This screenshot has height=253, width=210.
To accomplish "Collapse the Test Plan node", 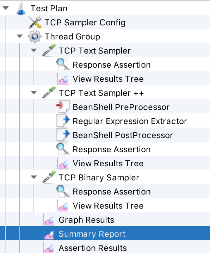I will [x=6, y=8].
